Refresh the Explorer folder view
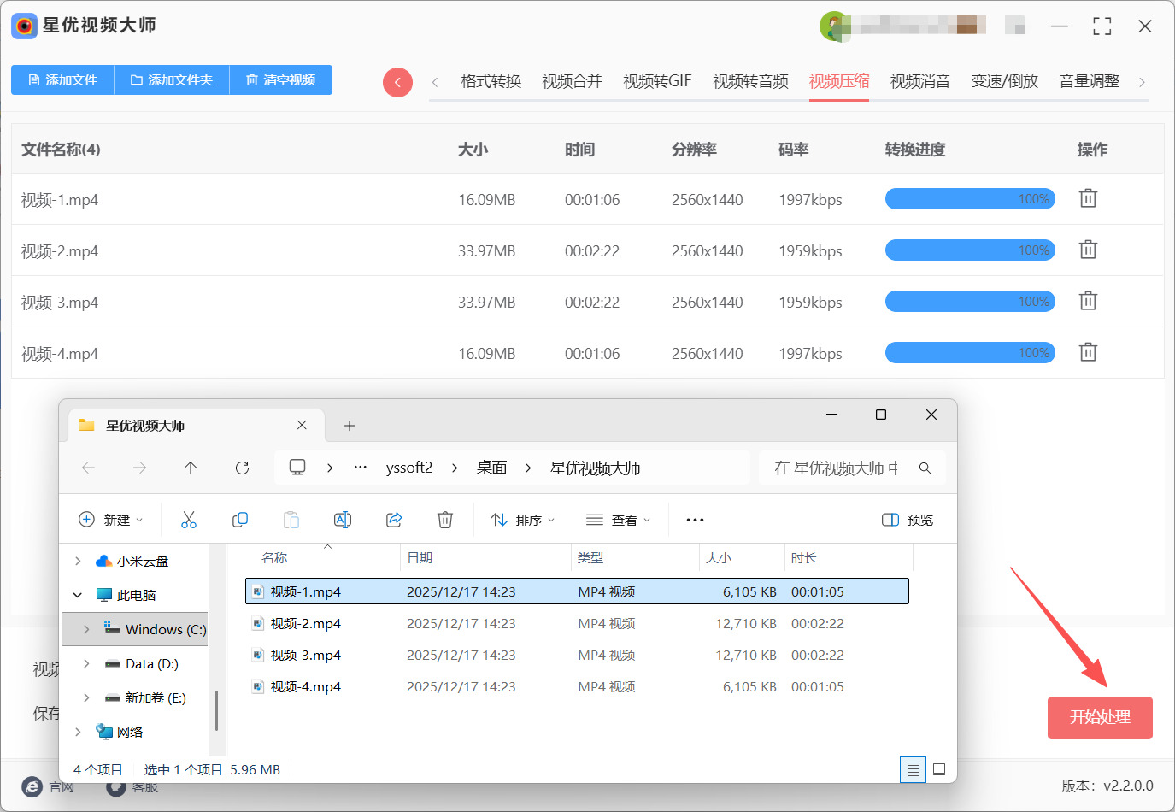The height and width of the screenshot is (812, 1175). [x=242, y=468]
